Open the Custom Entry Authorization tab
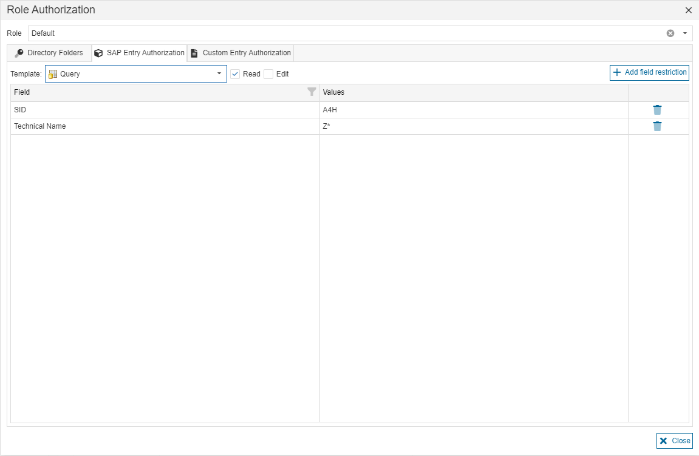699x456 pixels. coord(247,53)
